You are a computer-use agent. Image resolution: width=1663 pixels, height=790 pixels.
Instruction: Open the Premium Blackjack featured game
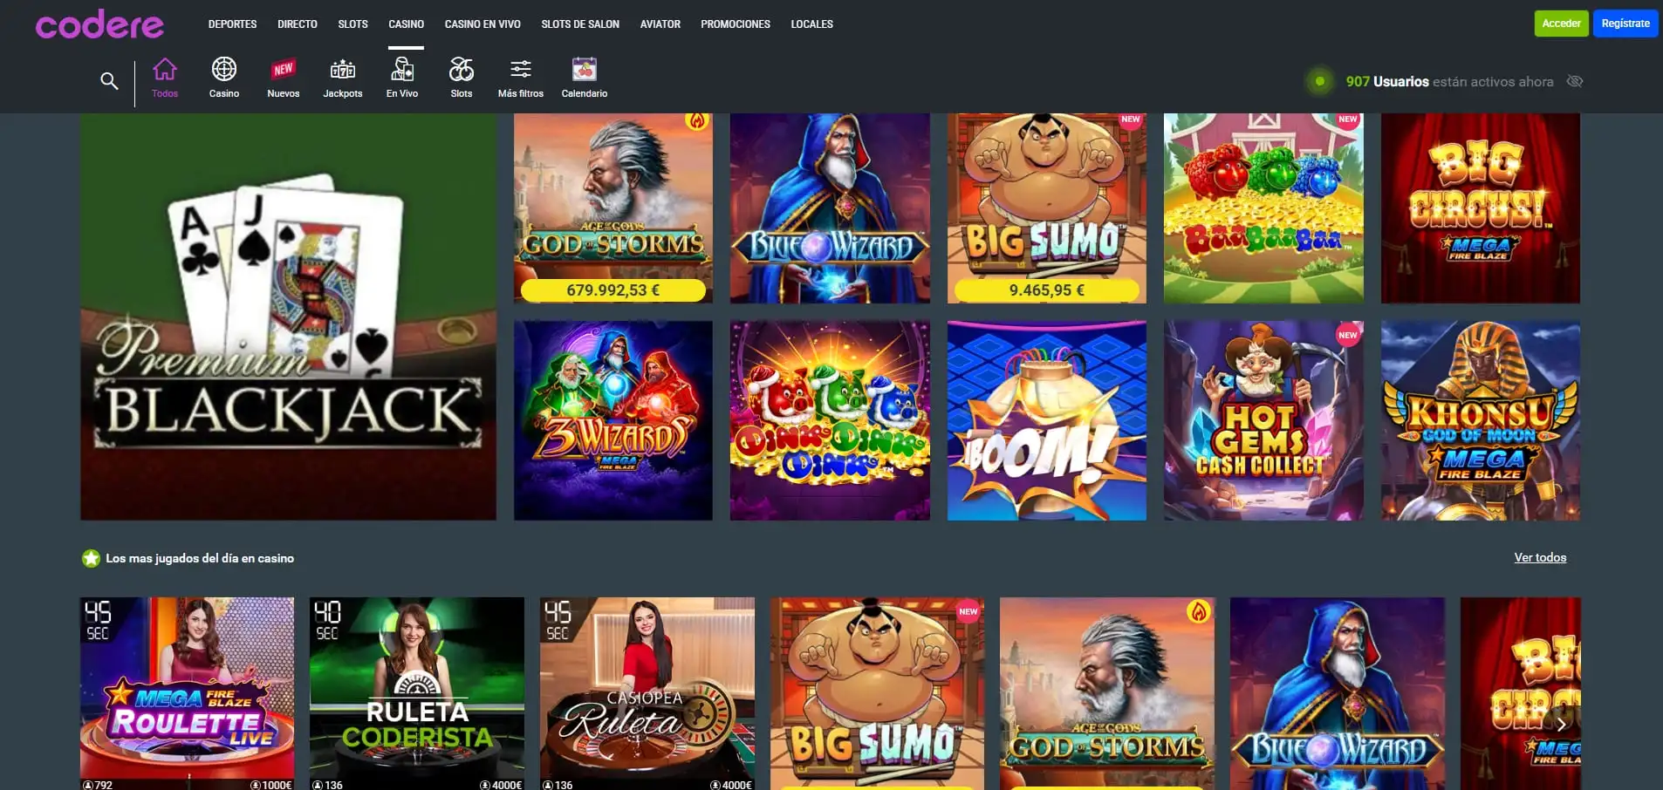[x=289, y=317]
